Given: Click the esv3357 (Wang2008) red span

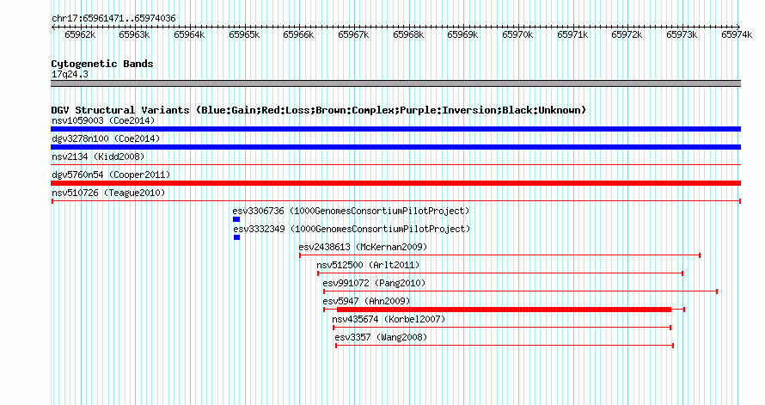Looking at the screenshot, I should click(x=505, y=346).
